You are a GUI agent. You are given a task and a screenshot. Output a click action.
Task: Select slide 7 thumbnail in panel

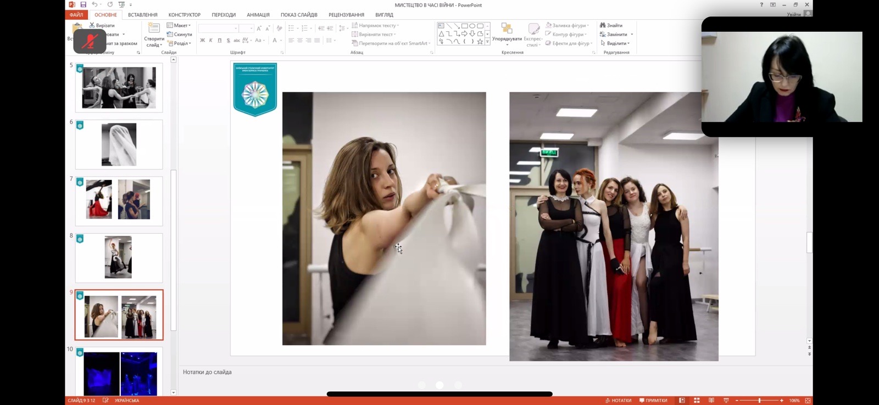119,200
